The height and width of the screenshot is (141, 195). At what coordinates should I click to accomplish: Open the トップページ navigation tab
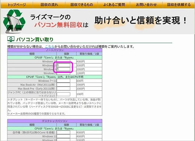coord(17,5)
